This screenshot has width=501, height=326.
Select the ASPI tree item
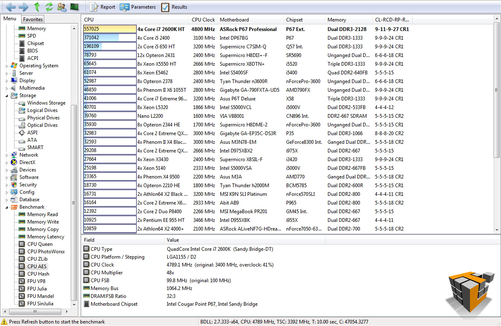pyautogui.click(x=32, y=133)
